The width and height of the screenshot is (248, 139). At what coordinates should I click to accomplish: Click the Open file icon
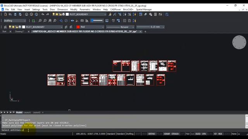click(10, 14)
